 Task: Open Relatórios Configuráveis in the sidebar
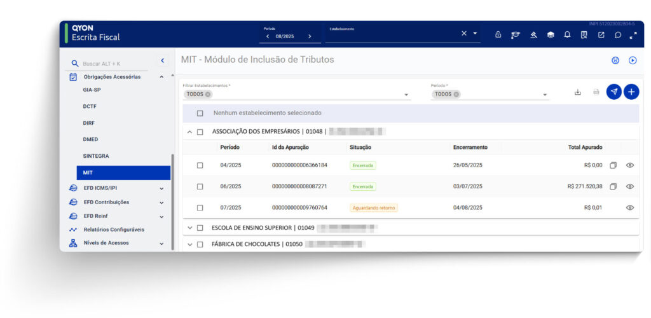pyautogui.click(x=114, y=230)
